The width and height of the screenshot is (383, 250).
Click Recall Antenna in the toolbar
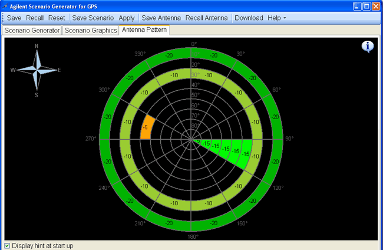pyautogui.click(x=206, y=18)
